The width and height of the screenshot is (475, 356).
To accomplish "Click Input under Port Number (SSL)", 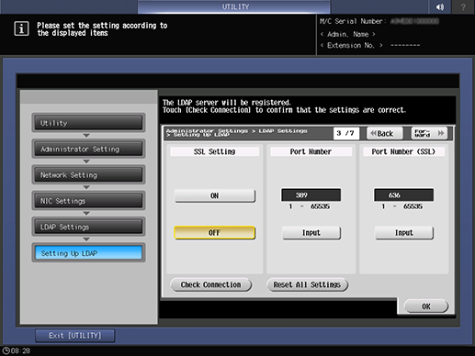I will [x=404, y=233].
